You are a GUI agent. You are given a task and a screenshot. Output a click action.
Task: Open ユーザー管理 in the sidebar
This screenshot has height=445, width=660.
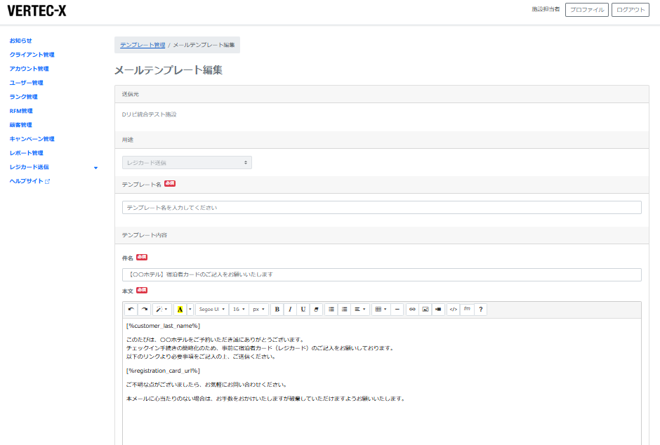26,82
